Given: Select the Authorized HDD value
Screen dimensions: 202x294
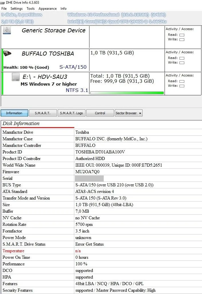Looking at the screenshot, I should click(x=90, y=158).
